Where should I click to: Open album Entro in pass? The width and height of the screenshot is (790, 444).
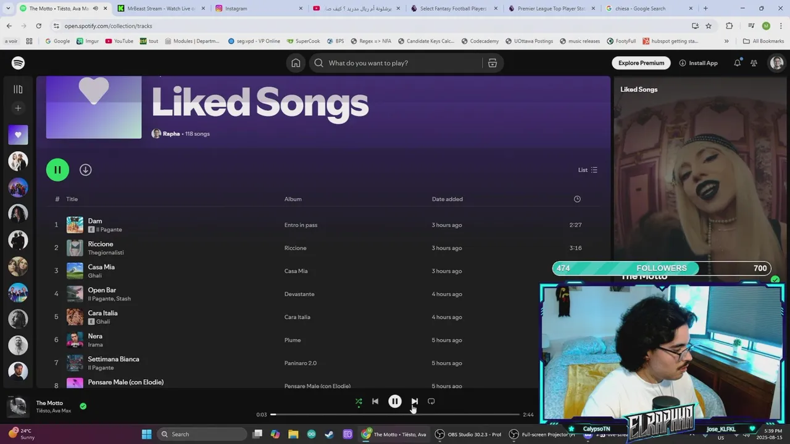point(301,225)
